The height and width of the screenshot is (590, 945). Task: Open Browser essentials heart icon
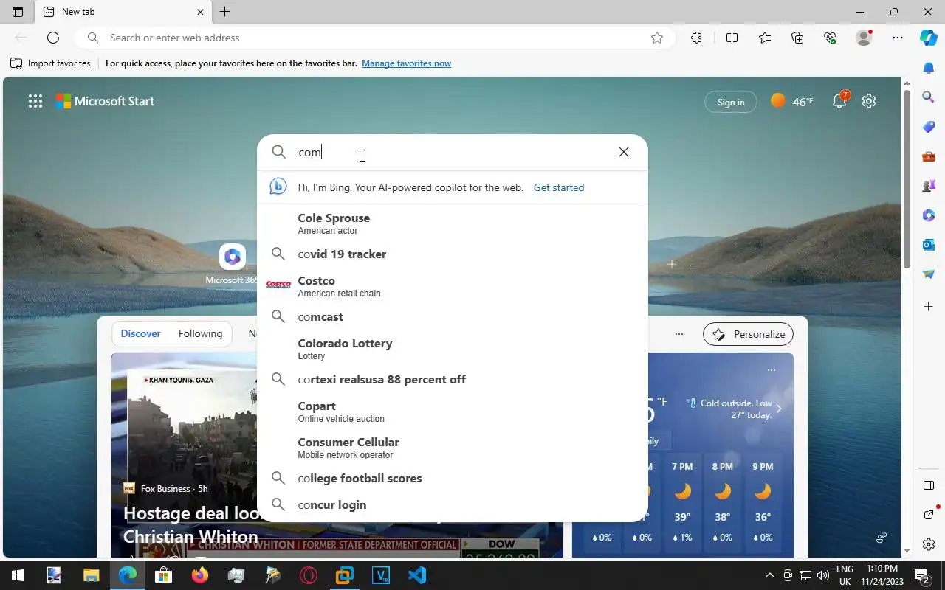click(x=830, y=38)
